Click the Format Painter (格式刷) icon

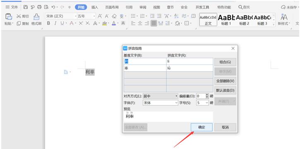pos(36,17)
